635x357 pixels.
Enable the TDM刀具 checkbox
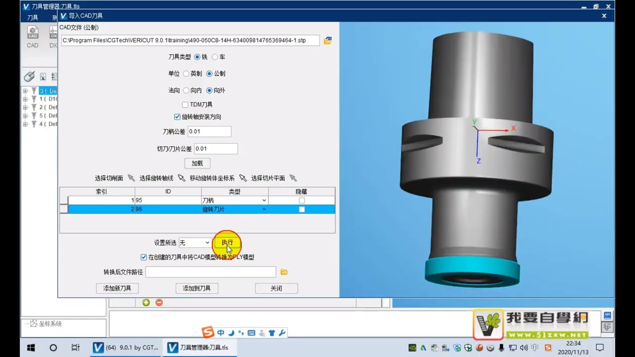[185, 105]
